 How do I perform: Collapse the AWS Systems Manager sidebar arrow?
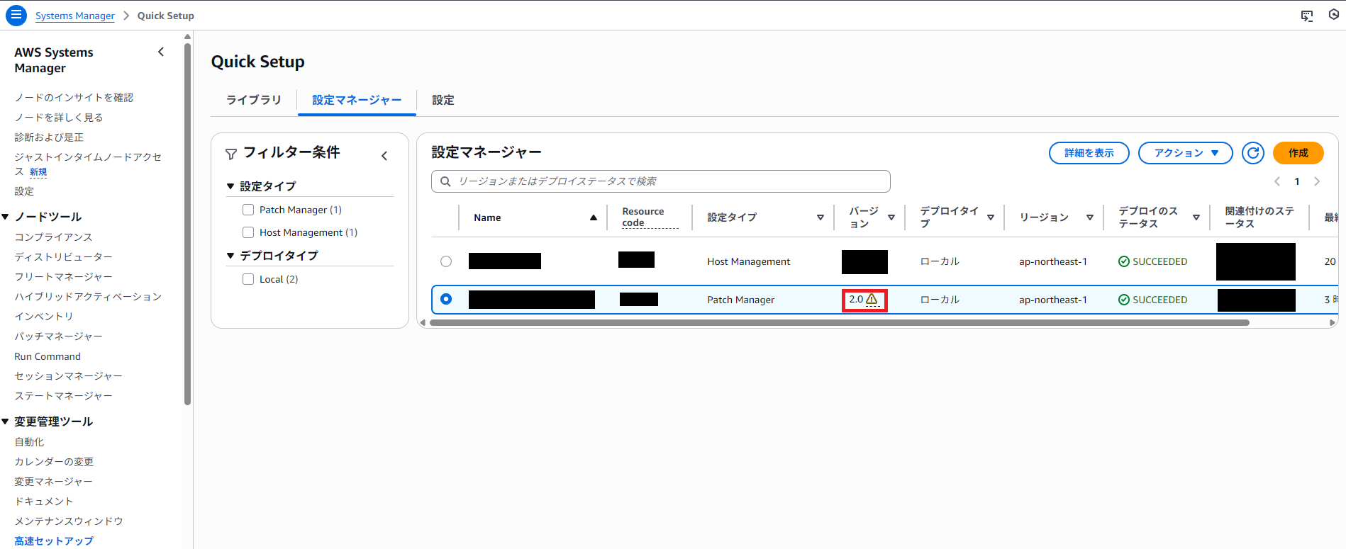pyautogui.click(x=161, y=52)
